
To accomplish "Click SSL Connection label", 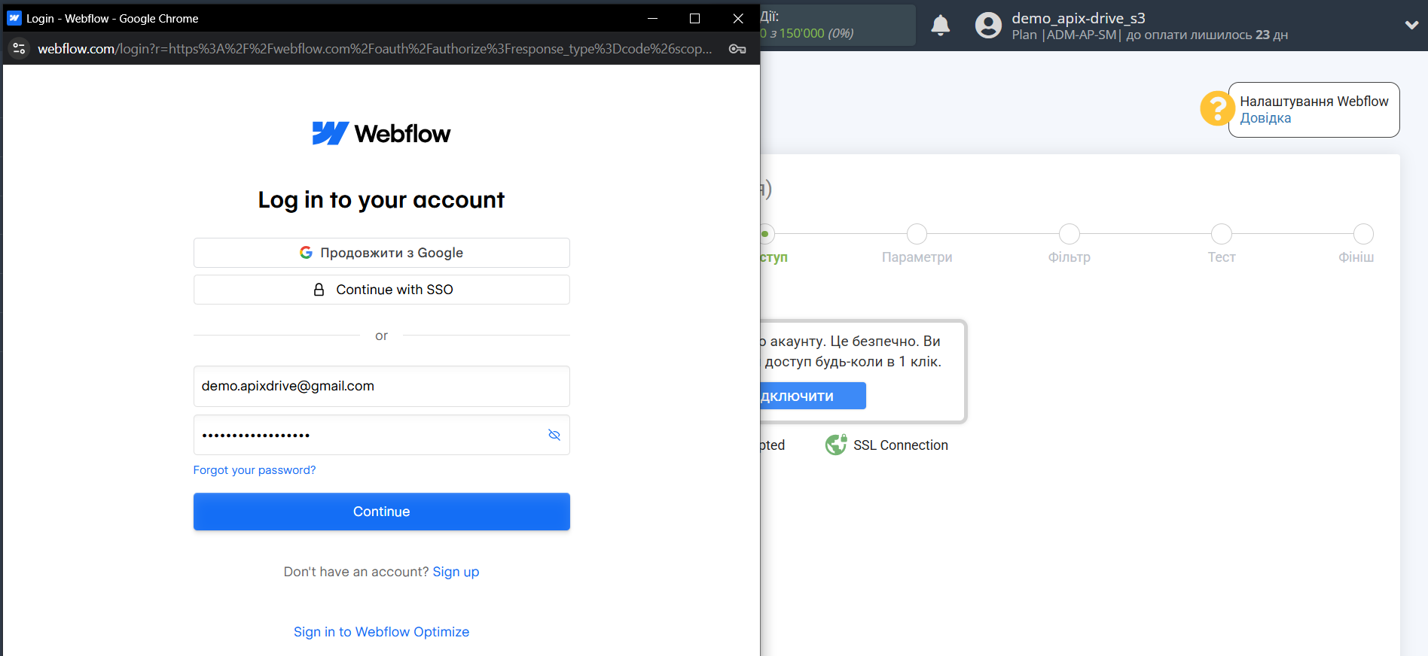I will (x=900, y=445).
